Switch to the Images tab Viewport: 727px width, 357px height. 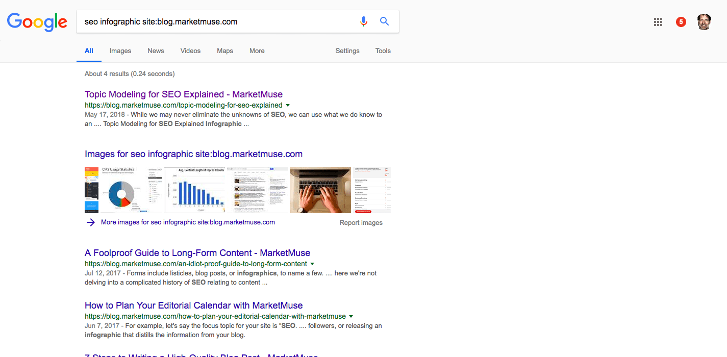[x=120, y=51]
